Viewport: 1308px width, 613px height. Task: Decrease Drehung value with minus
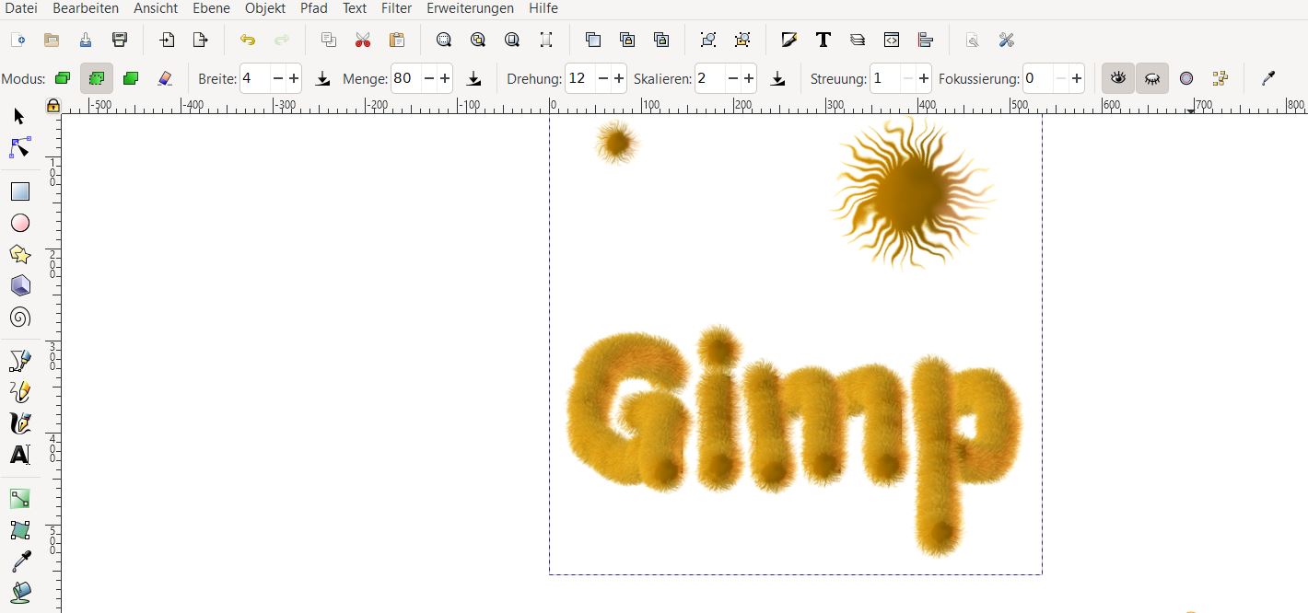[x=603, y=79]
